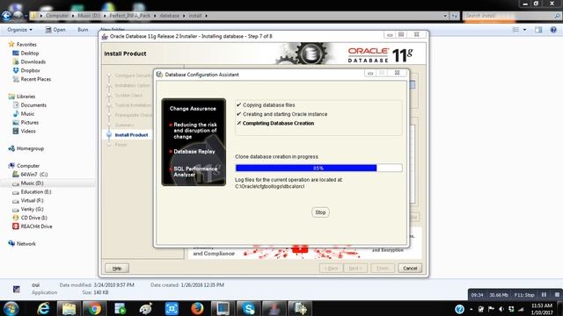Open Desktop folder in sidebar

29,53
